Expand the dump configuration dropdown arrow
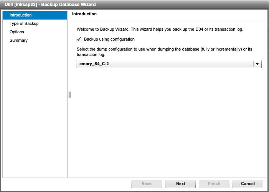Viewport: 269px width, 192px height. pyautogui.click(x=257, y=64)
